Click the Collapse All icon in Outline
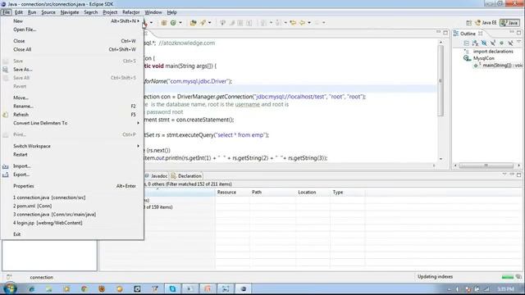 point(467,43)
